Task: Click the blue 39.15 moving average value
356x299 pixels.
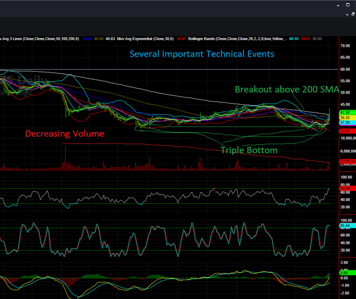Action: point(87,39)
